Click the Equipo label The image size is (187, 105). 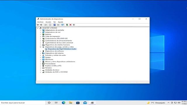point(48,57)
